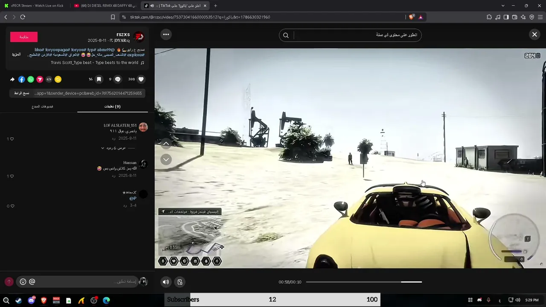Switch to the creator videos tab
The width and height of the screenshot is (546, 307).
(x=42, y=107)
